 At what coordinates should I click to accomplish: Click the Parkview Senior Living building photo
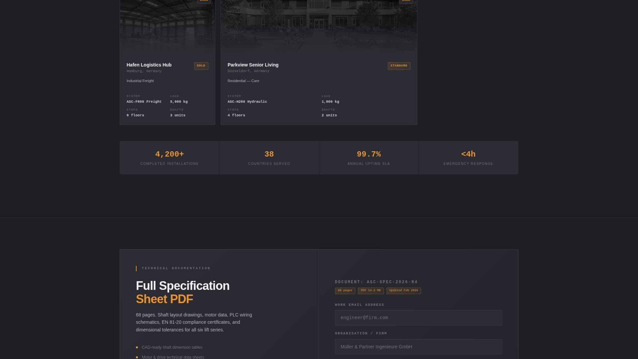(318, 25)
